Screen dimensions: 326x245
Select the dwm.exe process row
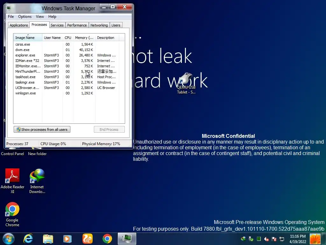[69, 50]
